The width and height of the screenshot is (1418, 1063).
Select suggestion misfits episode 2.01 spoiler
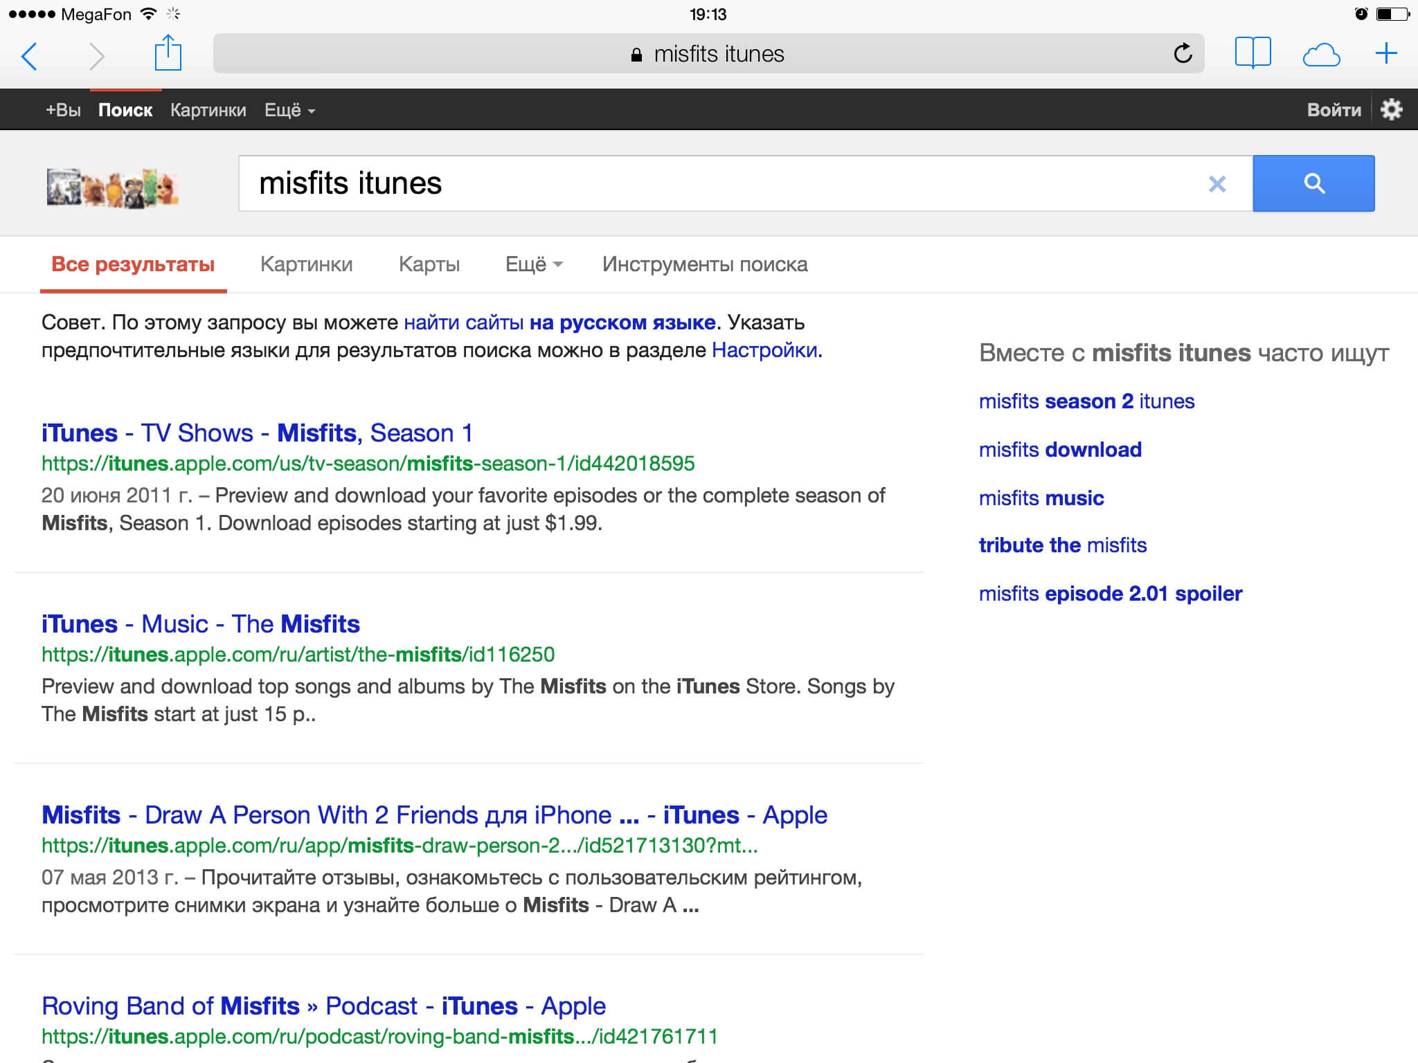pos(1111,594)
